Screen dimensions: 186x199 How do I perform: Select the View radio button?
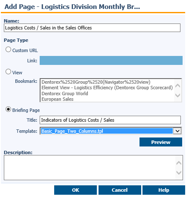coord(8,72)
